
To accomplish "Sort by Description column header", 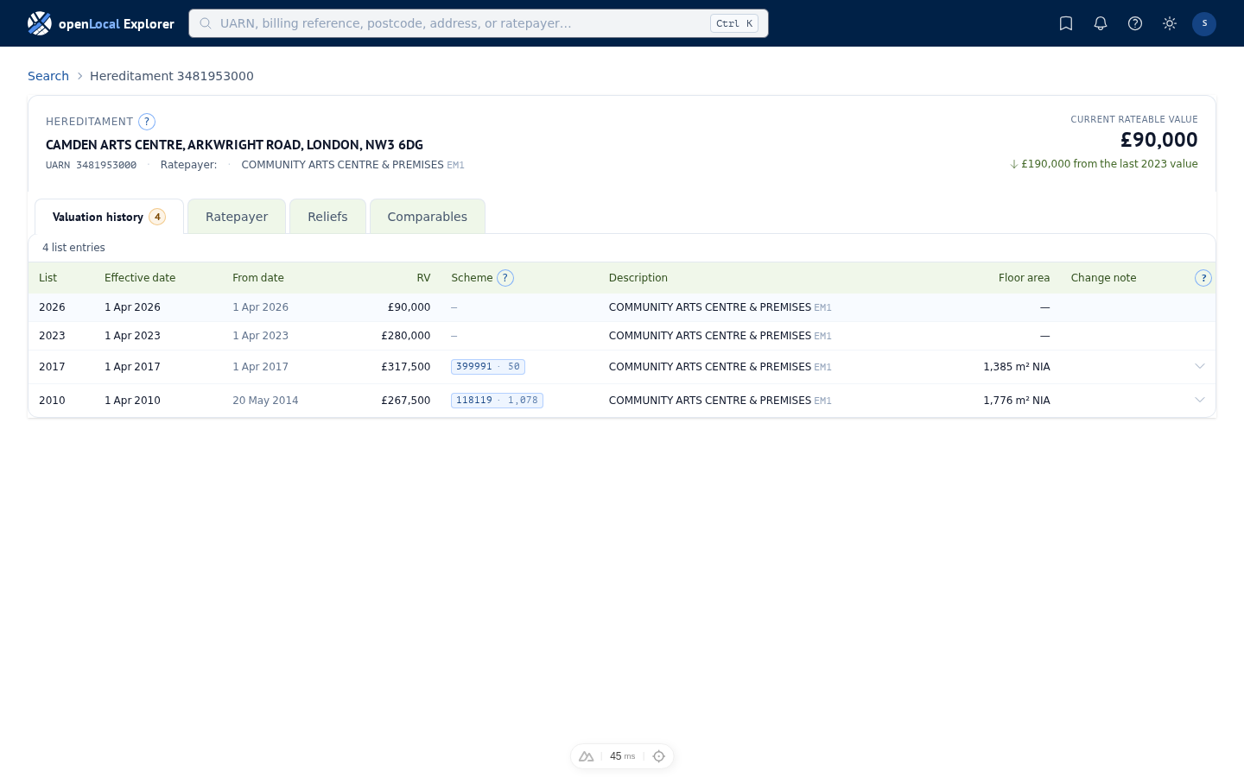I will pyautogui.click(x=638, y=278).
